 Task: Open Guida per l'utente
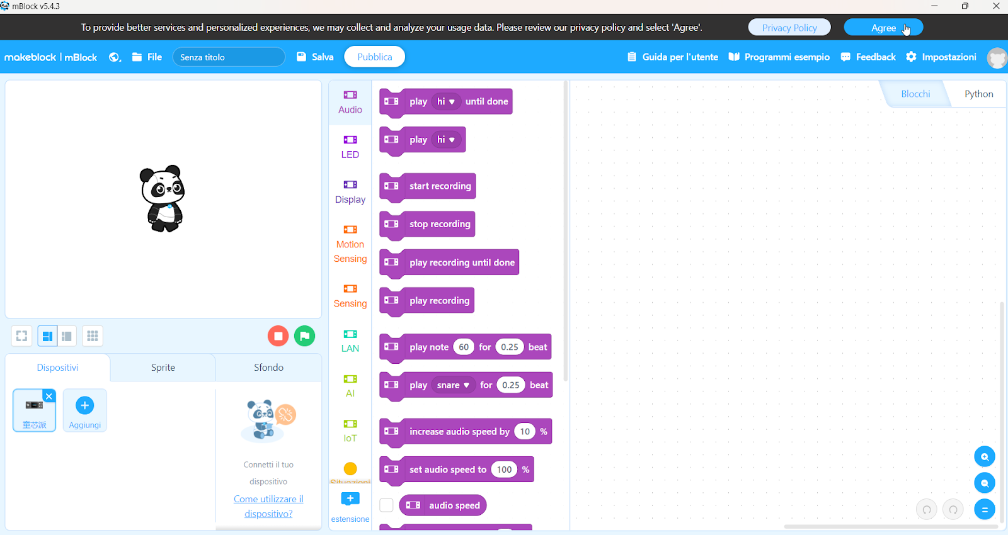point(672,57)
